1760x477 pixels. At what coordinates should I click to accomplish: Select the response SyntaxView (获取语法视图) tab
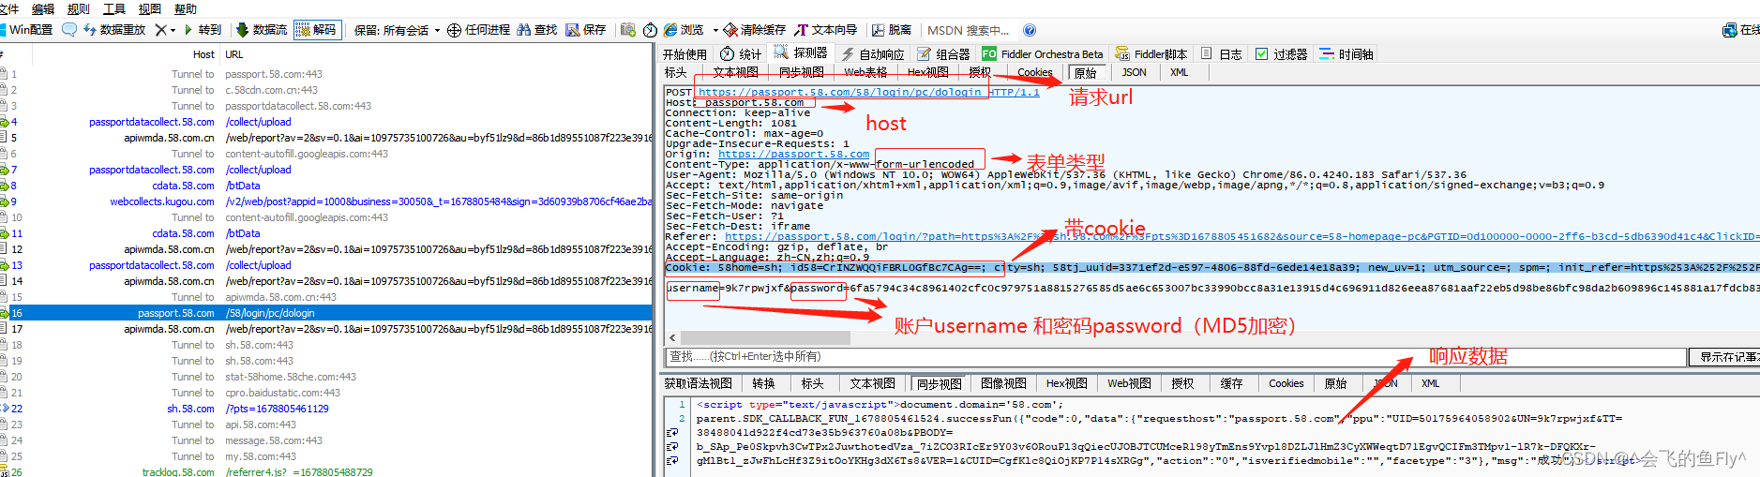click(698, 383)
